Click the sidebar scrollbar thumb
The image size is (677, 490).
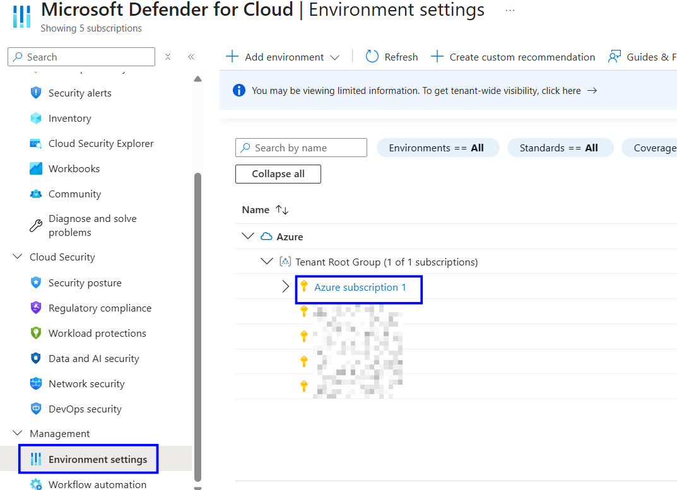point(197,327)
